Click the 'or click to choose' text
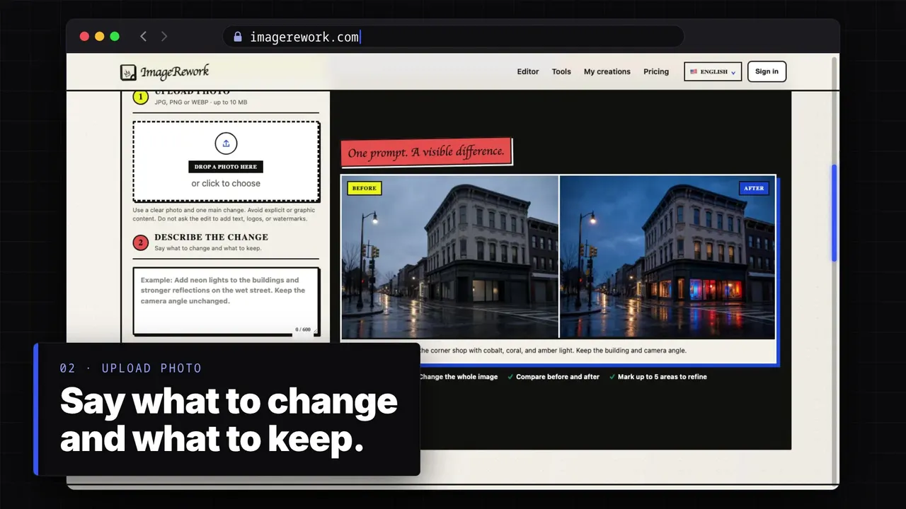Viewport: 906px width, 509px height. (x=226, y=183)
